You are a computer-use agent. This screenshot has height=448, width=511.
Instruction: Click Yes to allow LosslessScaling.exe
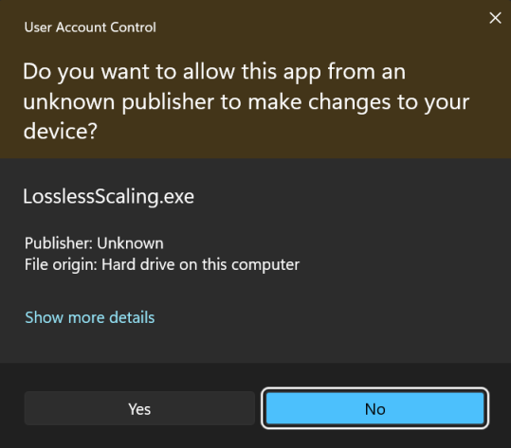click(x=139, y=408)
